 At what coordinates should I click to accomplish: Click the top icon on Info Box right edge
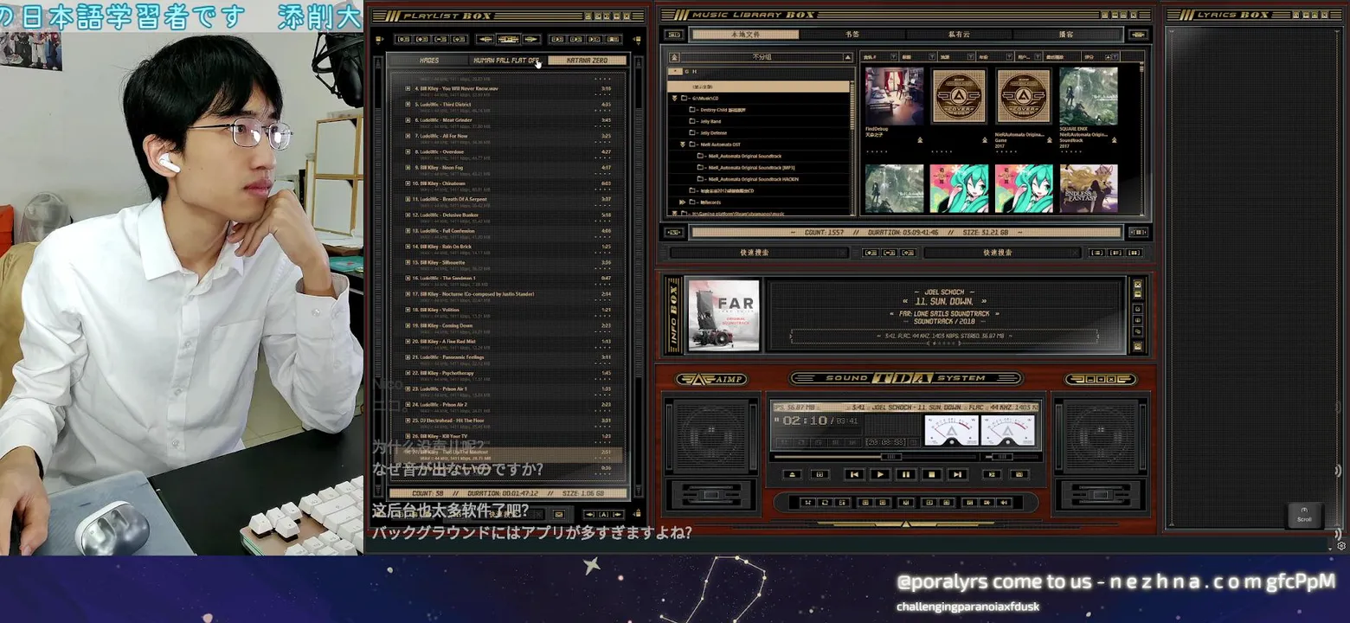point(1137,285)
